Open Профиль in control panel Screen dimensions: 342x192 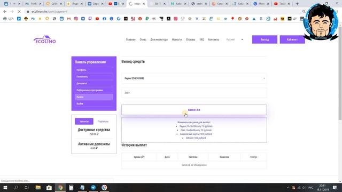tap(94, 70)
